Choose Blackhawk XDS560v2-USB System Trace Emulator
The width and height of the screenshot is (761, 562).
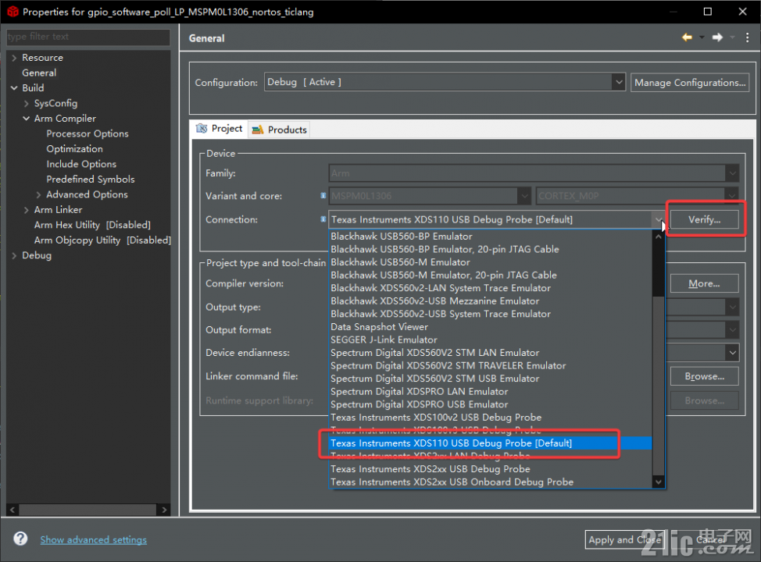490,314
